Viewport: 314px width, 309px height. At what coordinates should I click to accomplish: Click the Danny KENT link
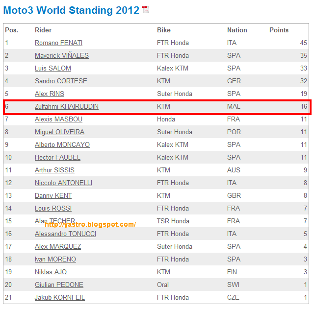click(53, 195)
